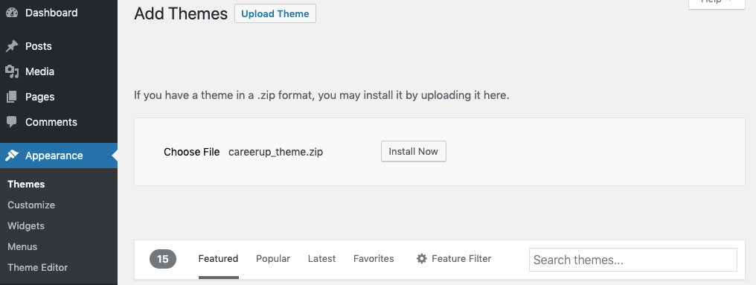756x285 pixels.
Task: Open the Favorites tab
Action: 374,259
